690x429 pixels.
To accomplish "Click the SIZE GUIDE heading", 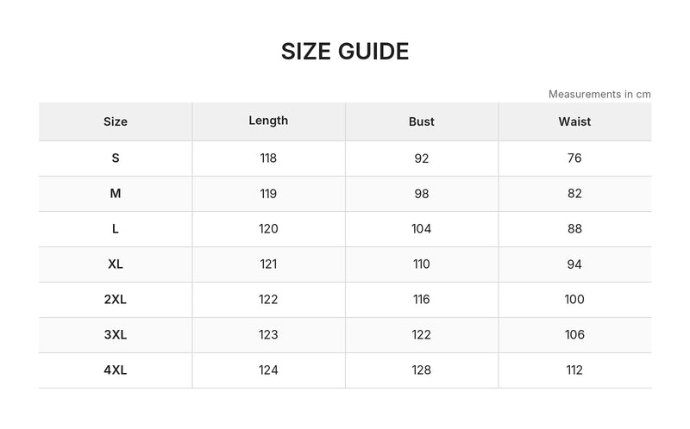I will click(x=345, y=52).
